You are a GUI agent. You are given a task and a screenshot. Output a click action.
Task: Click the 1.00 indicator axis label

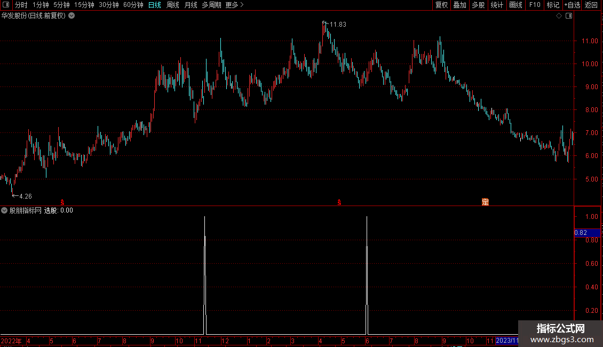(591, 217)
